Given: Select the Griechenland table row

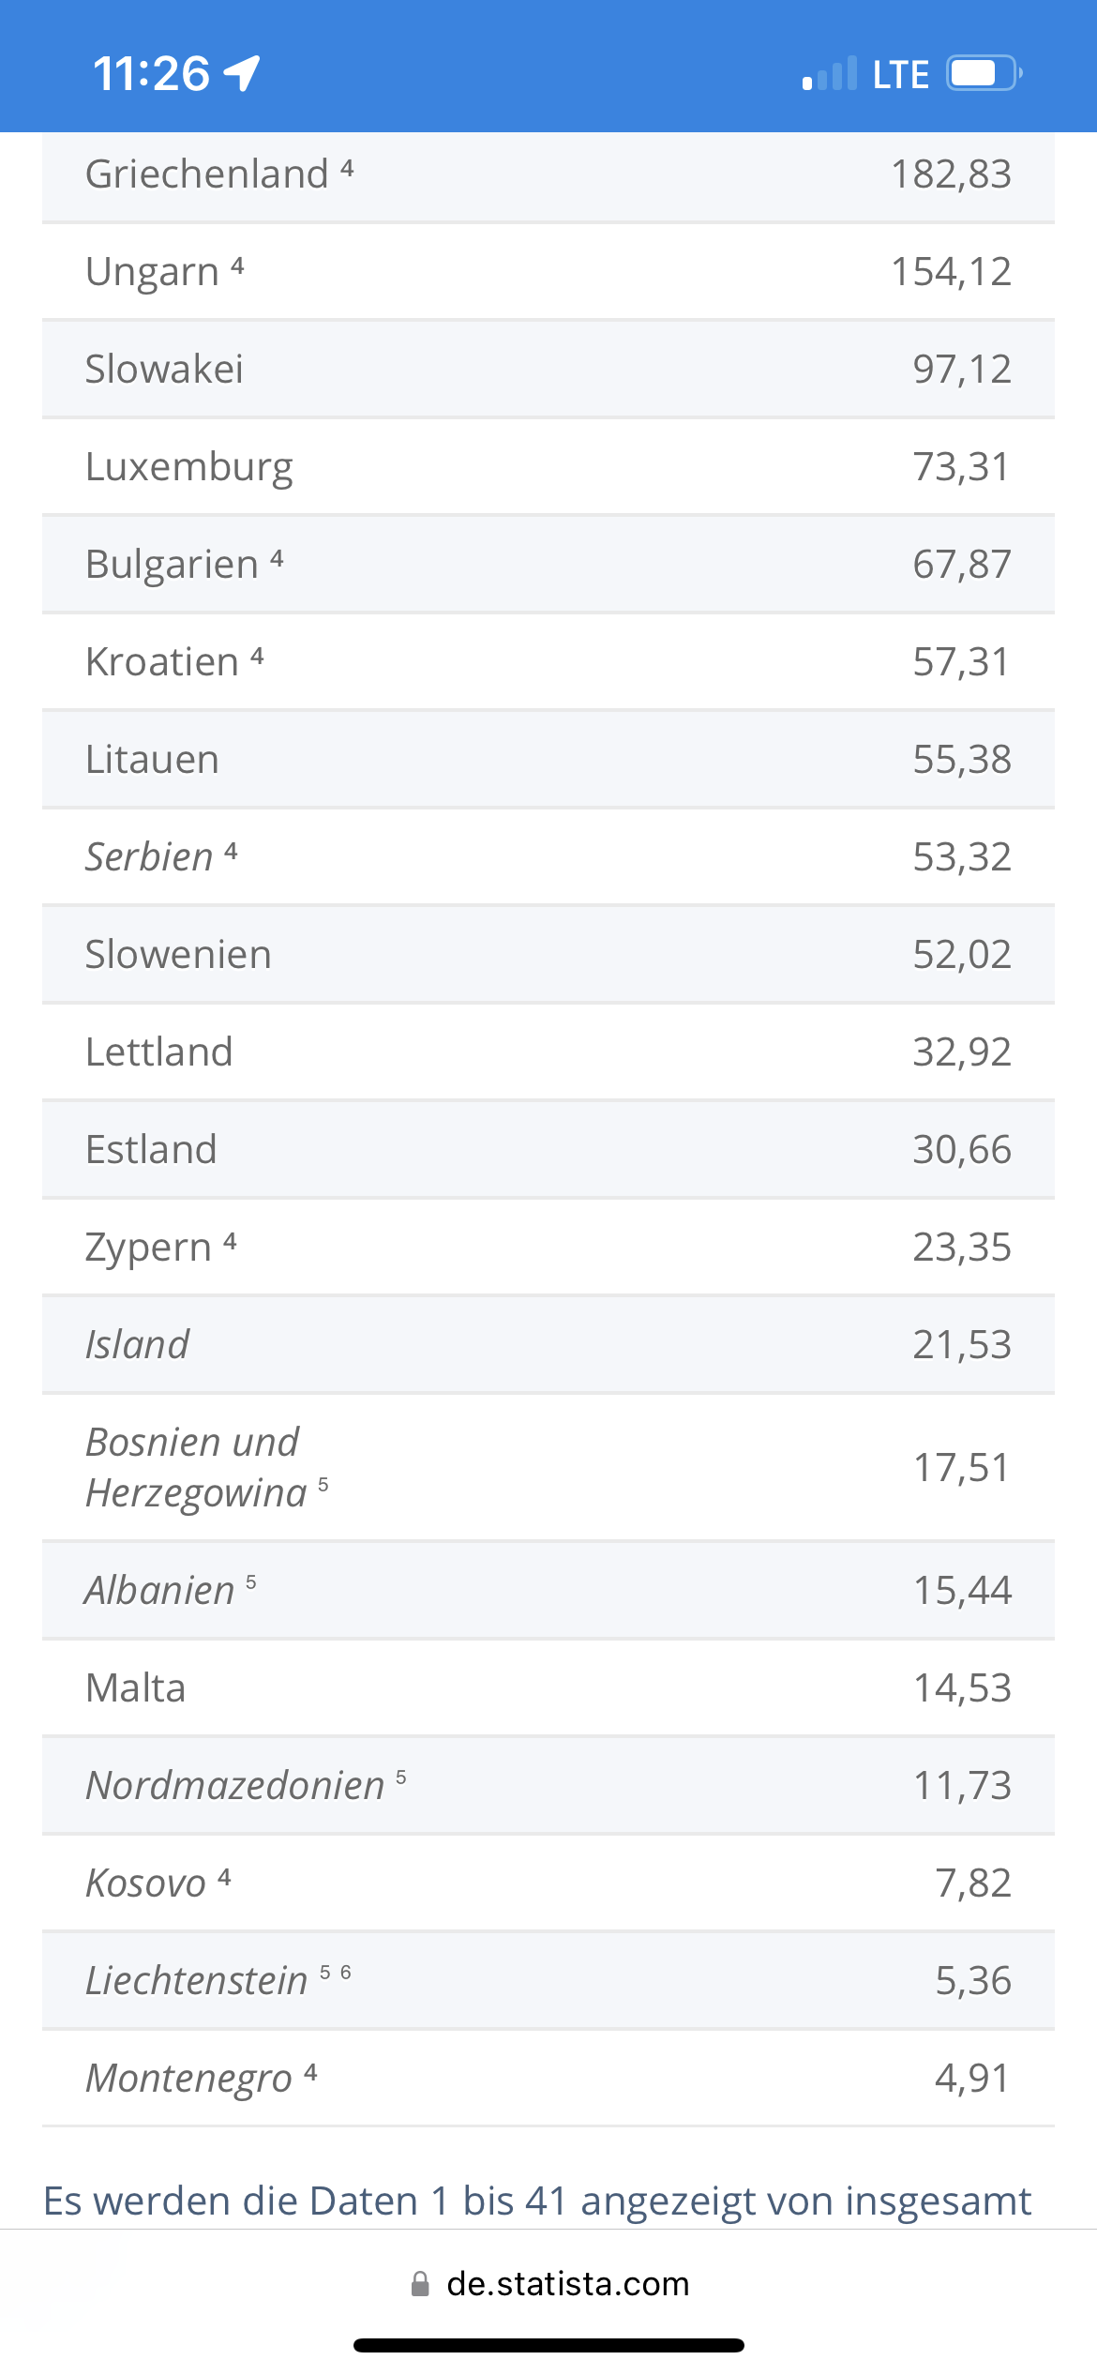Looking at the screenshot, I should pyautogui.click(x=548, y=175).
